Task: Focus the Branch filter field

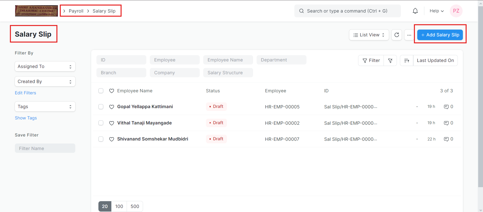Action: (121, 73)
